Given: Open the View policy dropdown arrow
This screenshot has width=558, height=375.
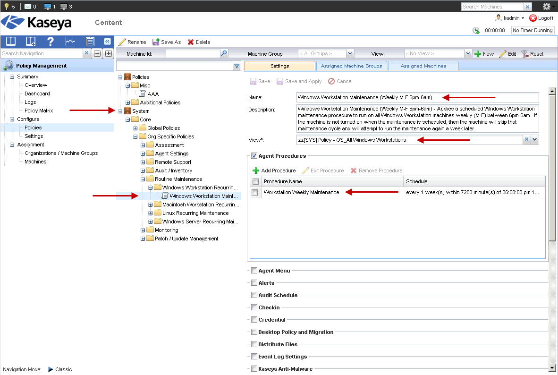Looking at the screenshot, I should pos(535,140).
